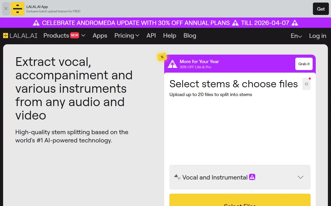Click the white logo icon in purple offer card
Screen dimensions: 331x206
(x=172, y=64)
